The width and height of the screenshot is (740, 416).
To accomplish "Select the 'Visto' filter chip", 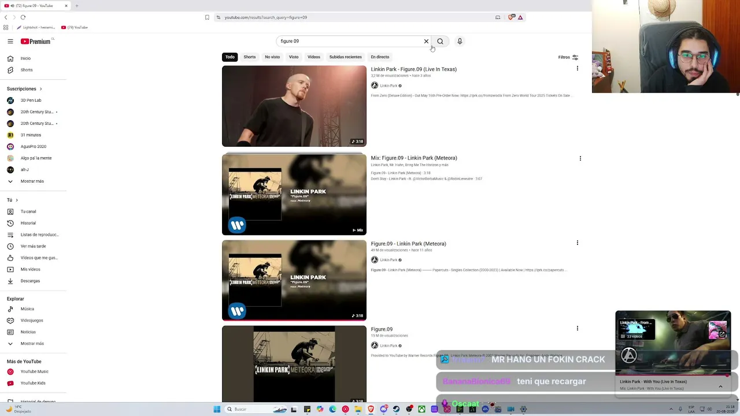I will click(294, 57).
